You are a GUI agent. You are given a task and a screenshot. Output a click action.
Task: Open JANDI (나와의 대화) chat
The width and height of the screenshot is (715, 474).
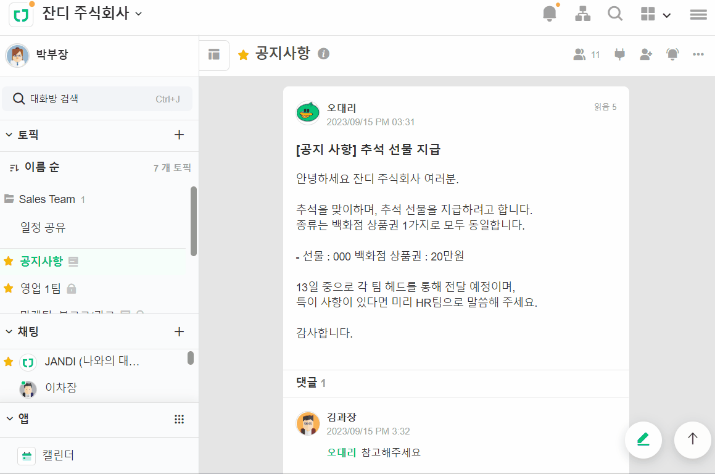pos(93,362)
